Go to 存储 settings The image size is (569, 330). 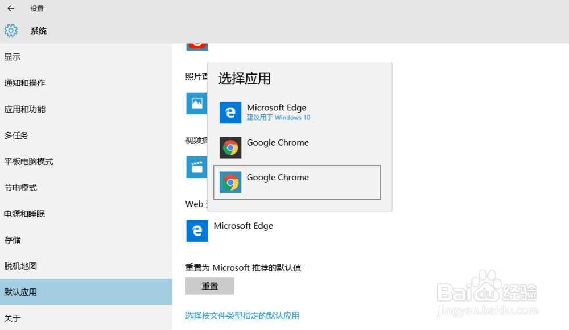(86, 240)
